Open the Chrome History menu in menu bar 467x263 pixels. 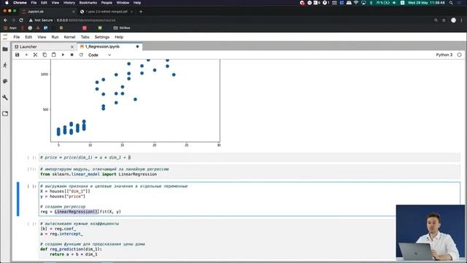(x=69, y=3)
